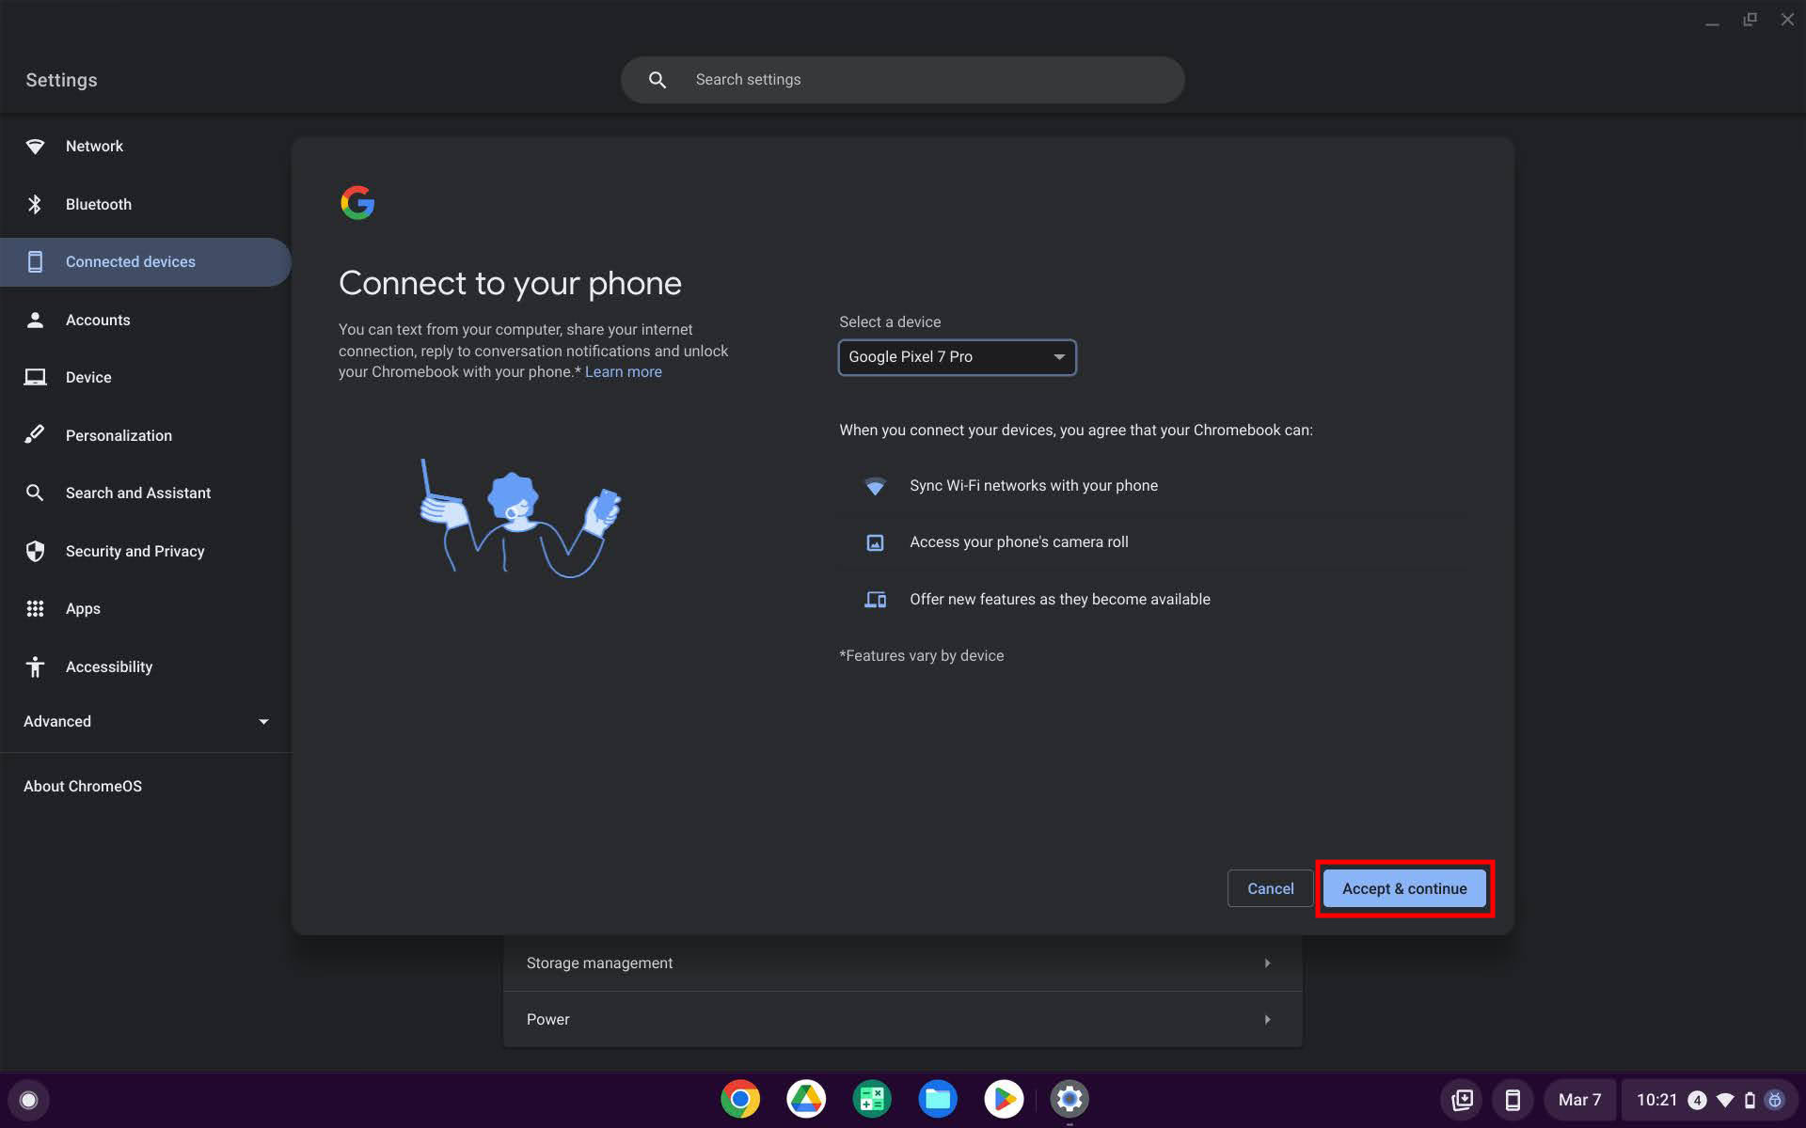Open Play Store from the shelf
1806x1128 pixels.
1004,1099
